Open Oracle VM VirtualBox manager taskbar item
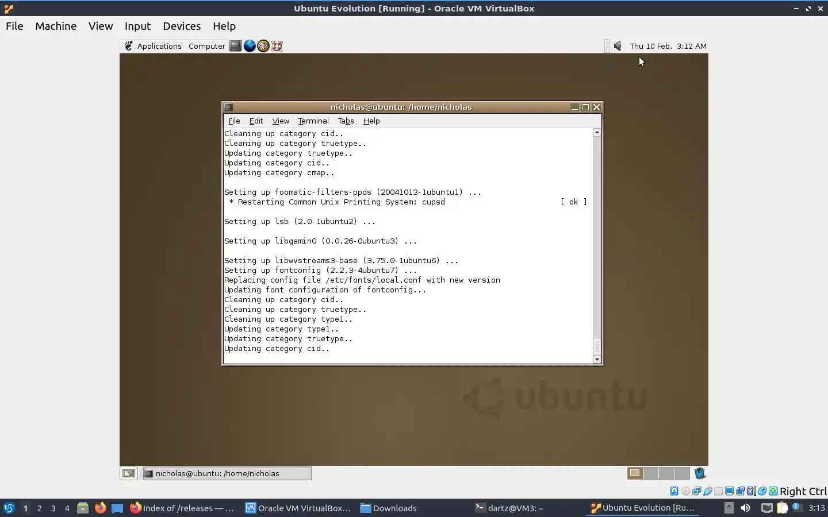The image size is (828, 517). point(298,508)
